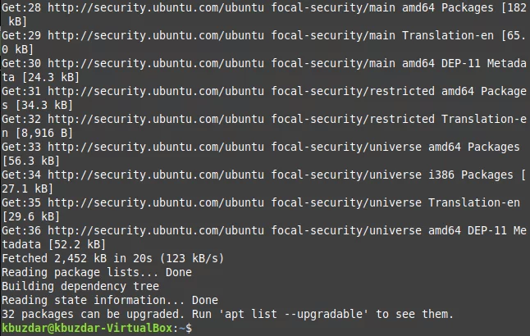
Task: Click the 'apt list --upgradable' command text
Action: [294, 314]
